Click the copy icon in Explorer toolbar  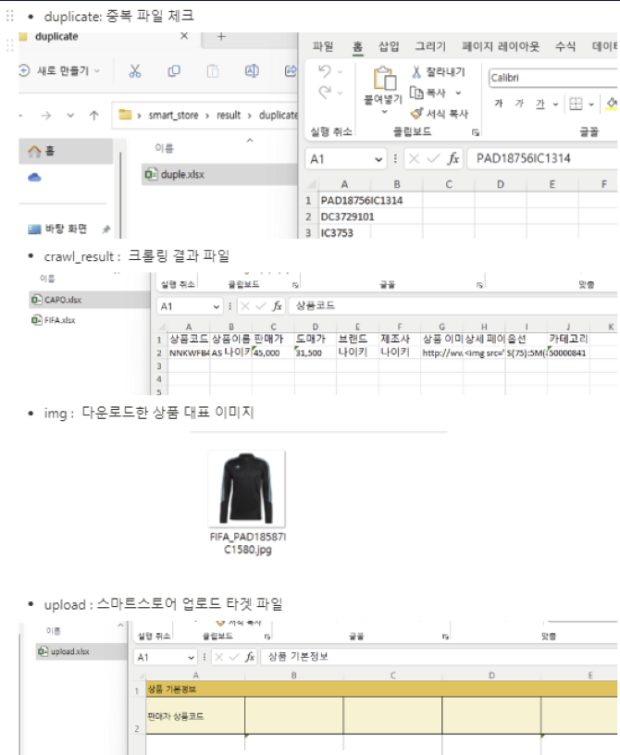point(174,71)
